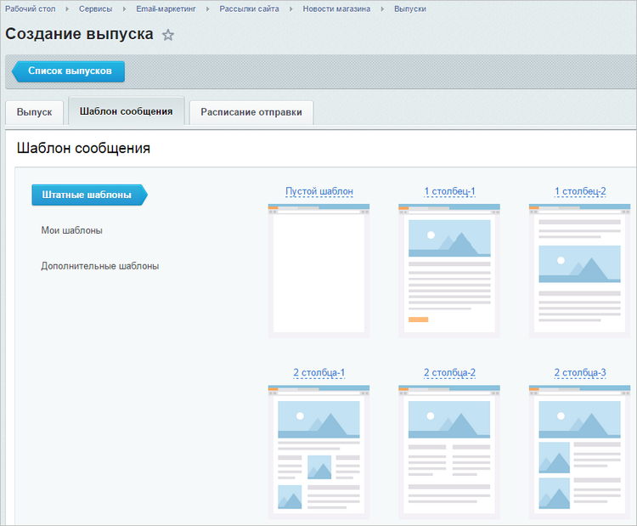Viewport: 637px width, 526px height.
Task: Expand arrow after Рассылки сайта breadcrumb
Action: [290, 9]
